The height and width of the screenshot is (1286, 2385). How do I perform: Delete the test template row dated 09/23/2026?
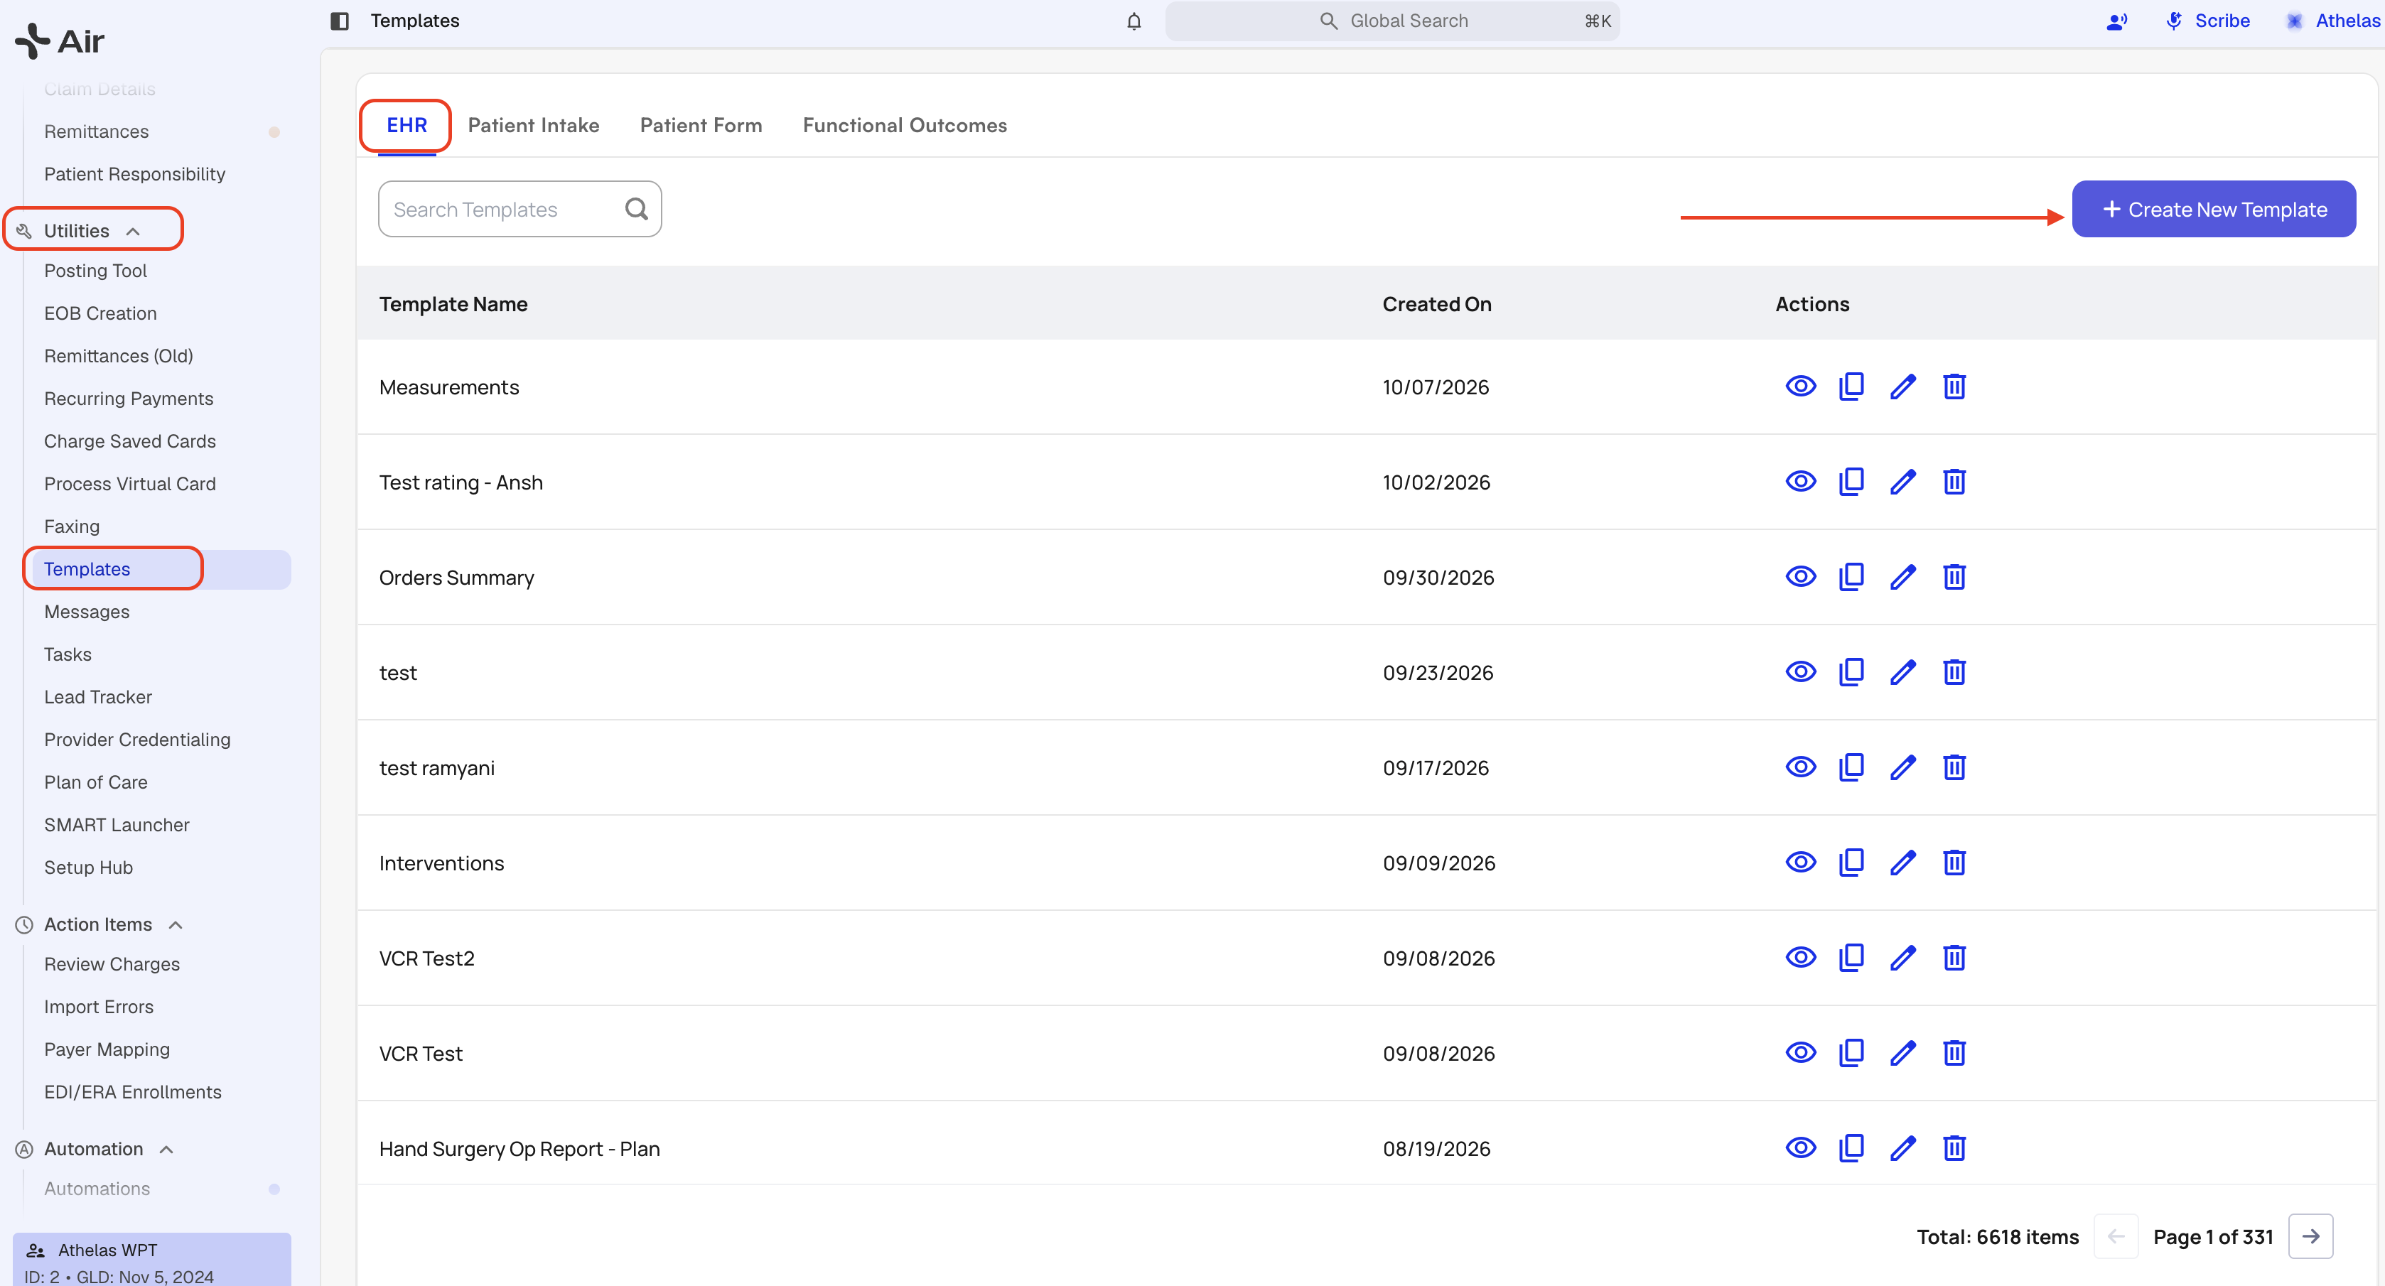[1954, 672]
